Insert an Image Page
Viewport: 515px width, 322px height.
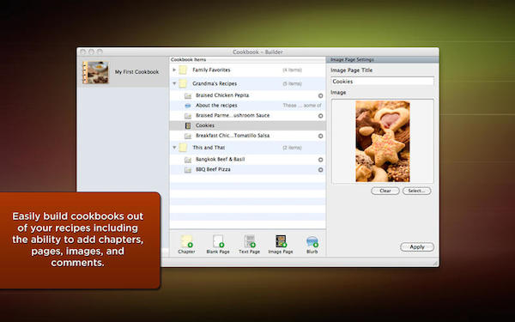(x=281, y=244)
